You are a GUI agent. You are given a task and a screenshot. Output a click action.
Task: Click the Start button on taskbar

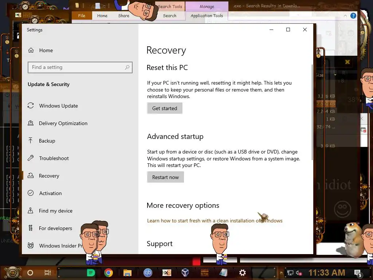[13, 273]
